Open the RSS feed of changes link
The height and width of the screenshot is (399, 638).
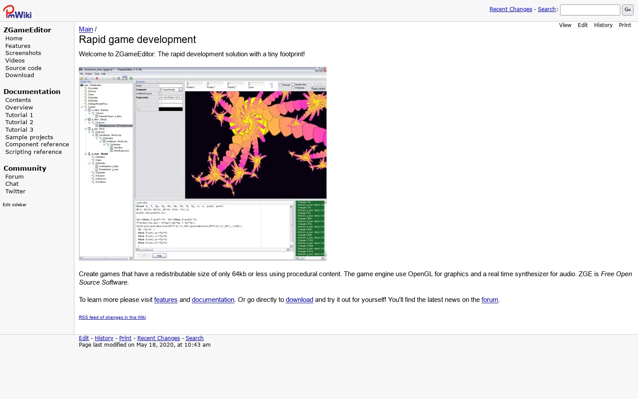[x=112, y=317]
